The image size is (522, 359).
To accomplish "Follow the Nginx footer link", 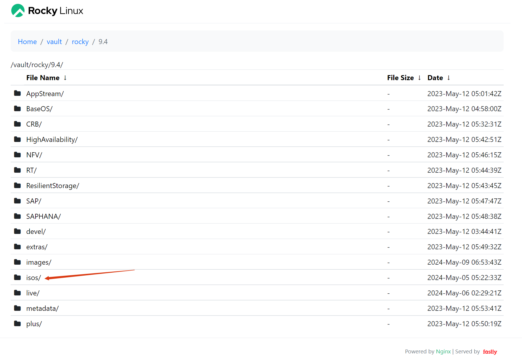I will coord(443,351).
